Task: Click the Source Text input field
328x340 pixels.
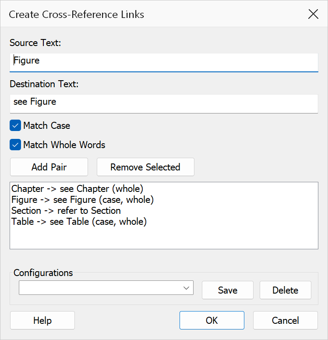Action: (164, 63)
